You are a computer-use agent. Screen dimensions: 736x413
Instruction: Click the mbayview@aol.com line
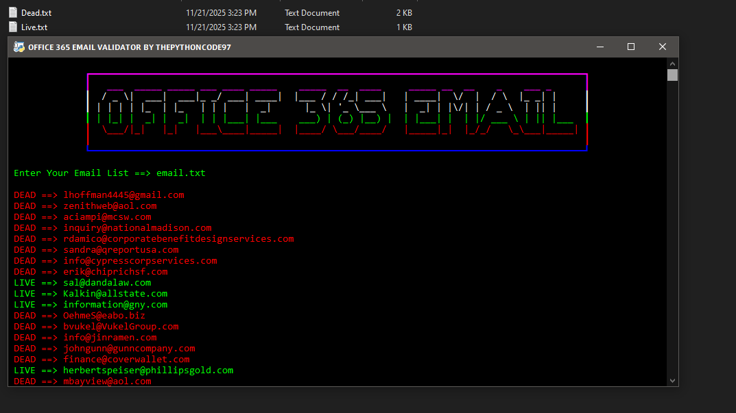pos(82,381)
